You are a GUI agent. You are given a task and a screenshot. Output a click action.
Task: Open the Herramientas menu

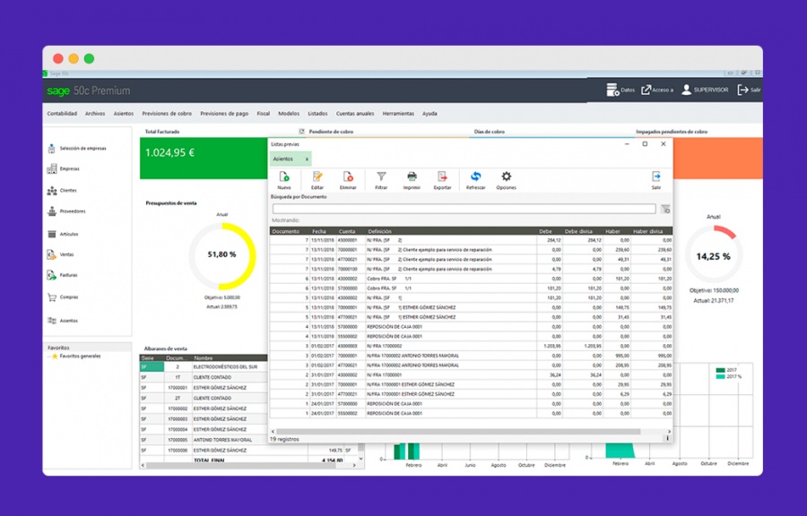(398, 114)
